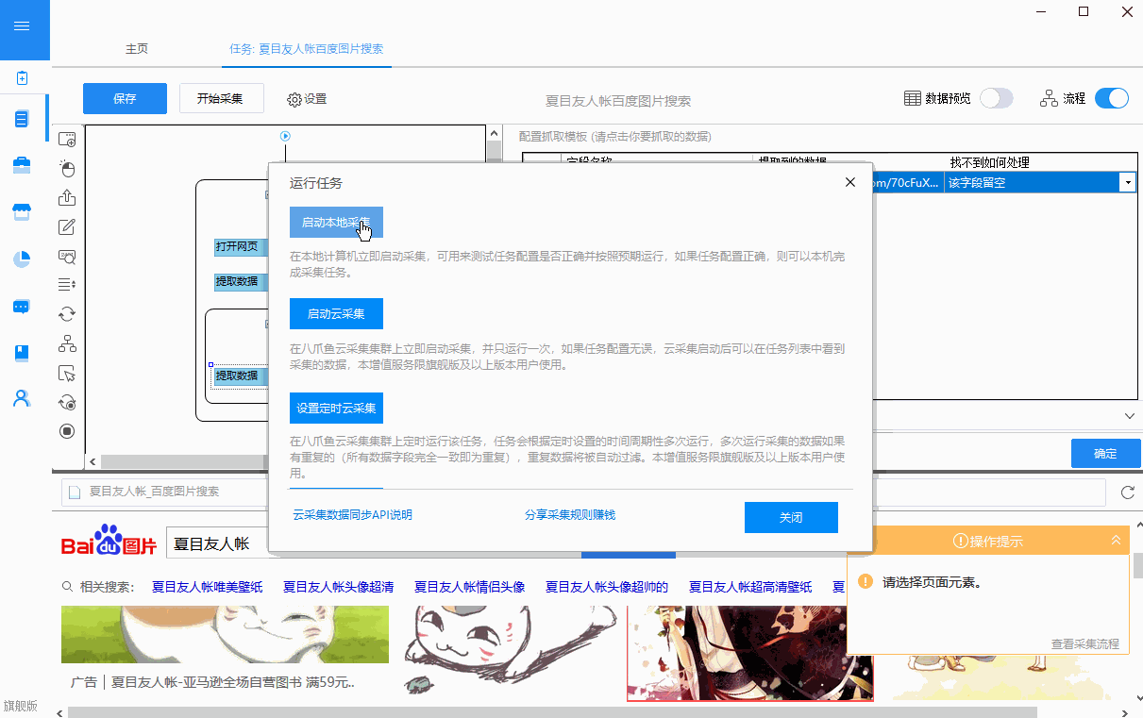Select the end process stop tool
The image size is (1143, 718).
point(67,431)
